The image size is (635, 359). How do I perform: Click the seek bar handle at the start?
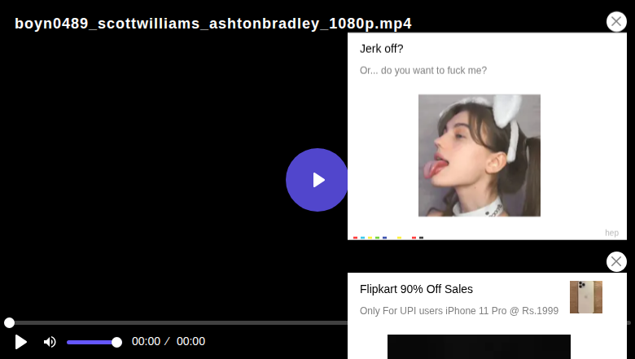(9, 322)
